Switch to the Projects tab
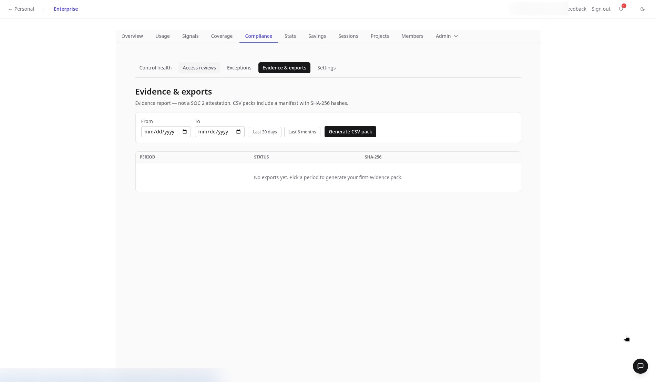656x382 pixels. coord(380,36)
